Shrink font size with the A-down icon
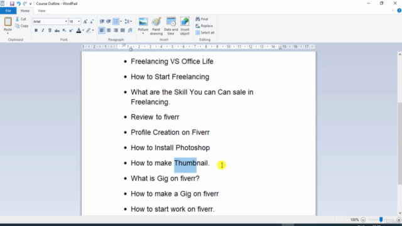 point(92,21)
